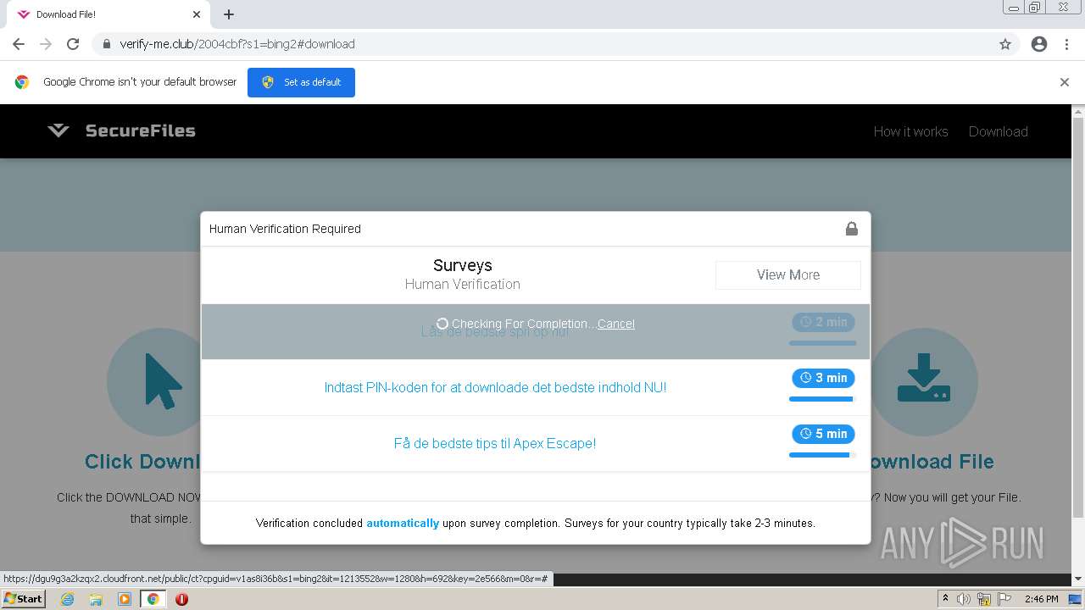Viewport: 1085px width, 610px height.
Task: Open File Explorer folder from taskbar
Action: [96, 599]
